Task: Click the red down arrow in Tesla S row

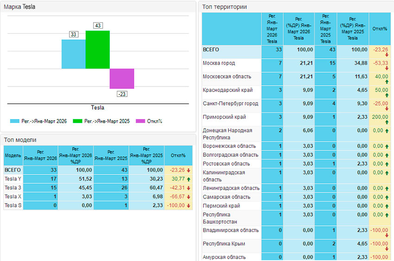Action: [x=189, y=205]
